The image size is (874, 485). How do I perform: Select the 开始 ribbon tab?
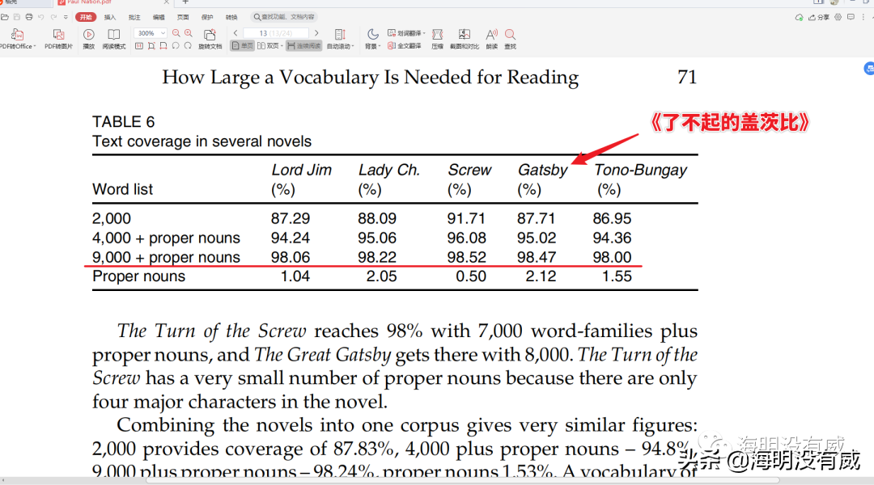tap(85, 17)
